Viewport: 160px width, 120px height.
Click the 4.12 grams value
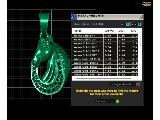[x=108, y=40]
